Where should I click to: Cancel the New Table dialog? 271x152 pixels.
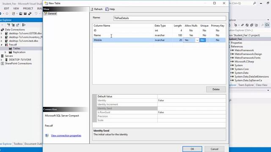coord(214,149)
